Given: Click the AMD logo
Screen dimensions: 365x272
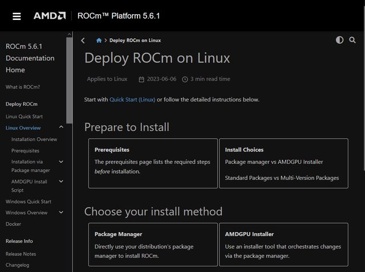Looking at the screenshot, I should [49, 16].
